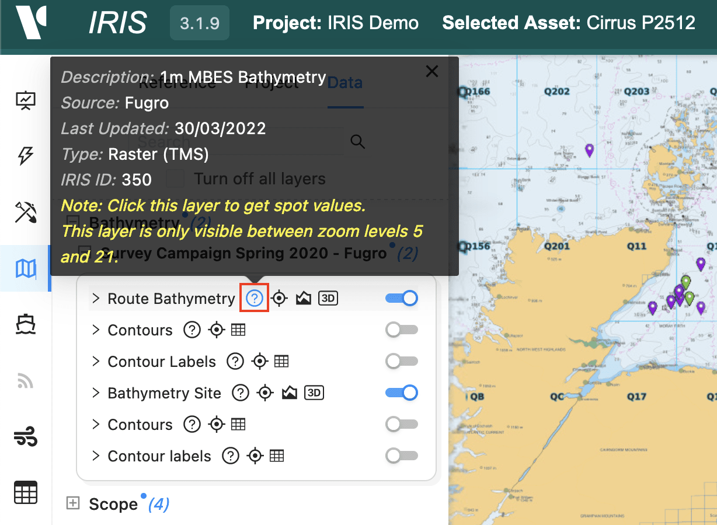Viewport: 717px width, 525px height.
Task: Toggle Route Bathymetry layer off
Action: click(402, 299)
